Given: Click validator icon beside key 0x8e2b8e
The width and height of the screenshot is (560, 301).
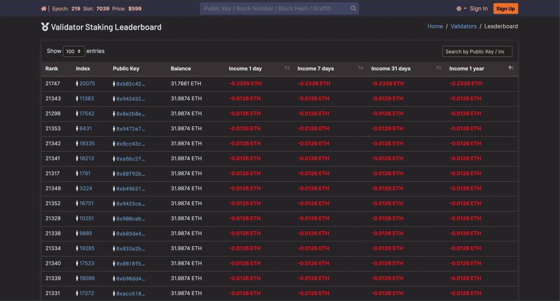Looking at the screenshot, I should [114, 114].
